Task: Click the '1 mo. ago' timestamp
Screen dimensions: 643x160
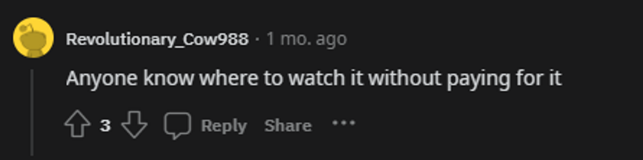Action: click(307, 39)
